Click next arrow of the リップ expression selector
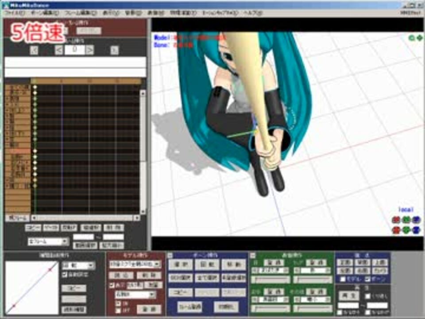Viewport: 425px width, 319px height. pyautogui.click(x=328, y=270)
